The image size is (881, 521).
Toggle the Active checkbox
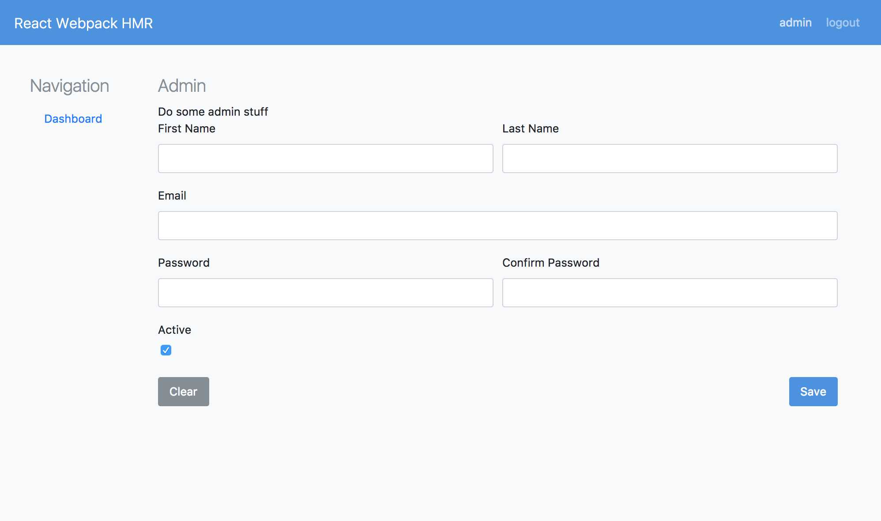pos(166,350)
